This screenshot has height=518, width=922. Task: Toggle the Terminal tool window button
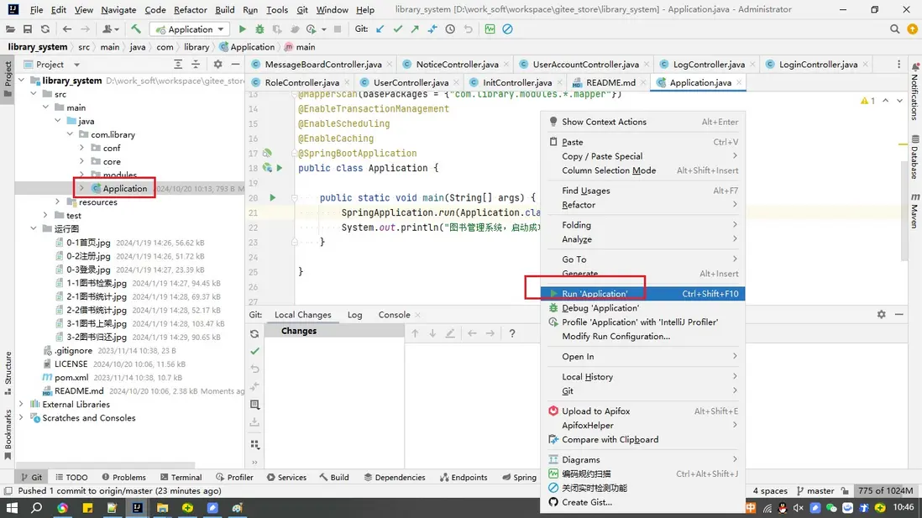pyautogui.click(x=180, y=477)
